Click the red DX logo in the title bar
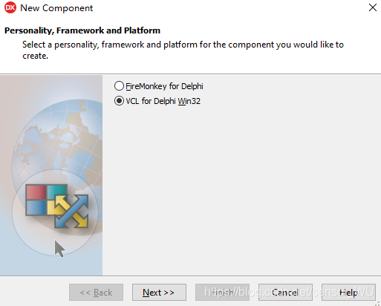This screenshot has width=381, height=306. (x=10, y=7)
